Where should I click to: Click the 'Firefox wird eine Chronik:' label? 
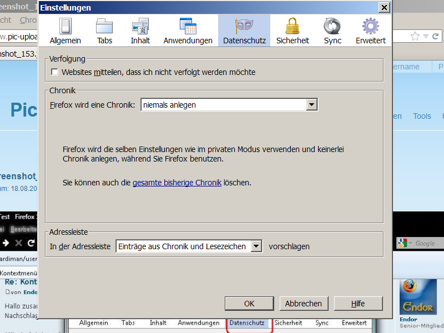click(92, 105)
